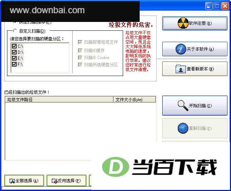Click the folder icon on 查看新版本
This screenshot has height=191, width=231.
click(181, 69)
